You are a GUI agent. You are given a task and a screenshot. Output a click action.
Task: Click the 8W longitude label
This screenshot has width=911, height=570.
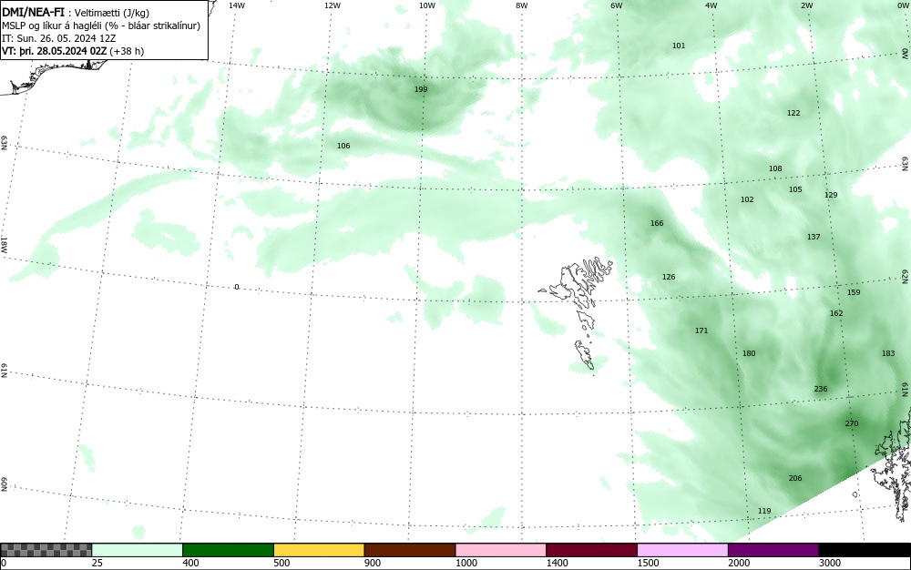pyautogui.click(x=522, y=5)
